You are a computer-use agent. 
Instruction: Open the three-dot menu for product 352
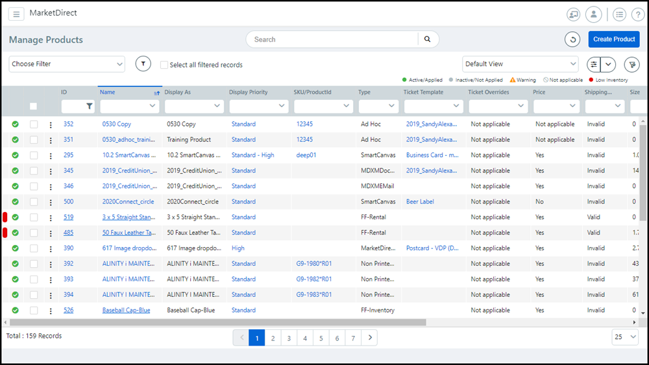(51, 124)
